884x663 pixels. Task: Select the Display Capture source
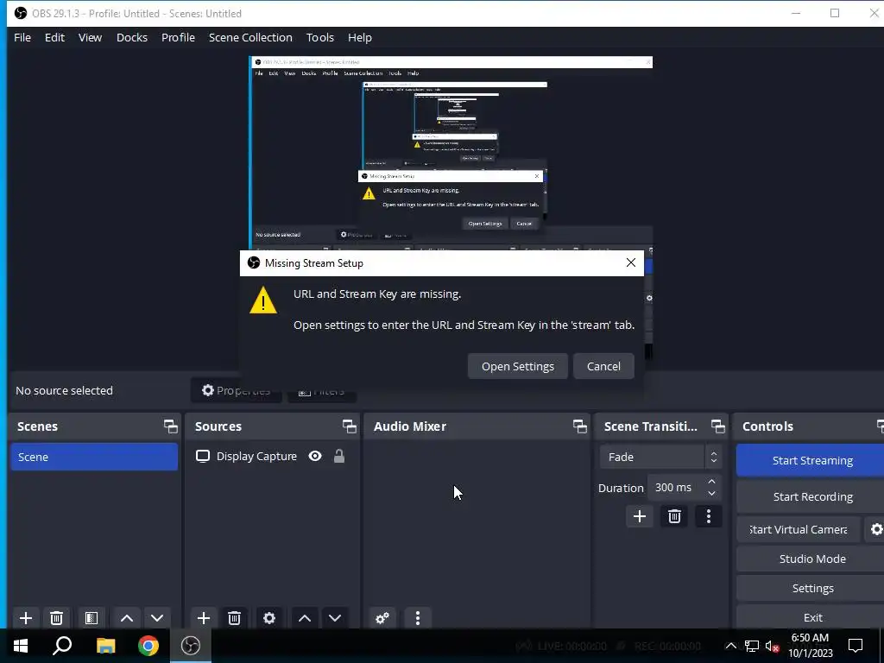(256, 456)
